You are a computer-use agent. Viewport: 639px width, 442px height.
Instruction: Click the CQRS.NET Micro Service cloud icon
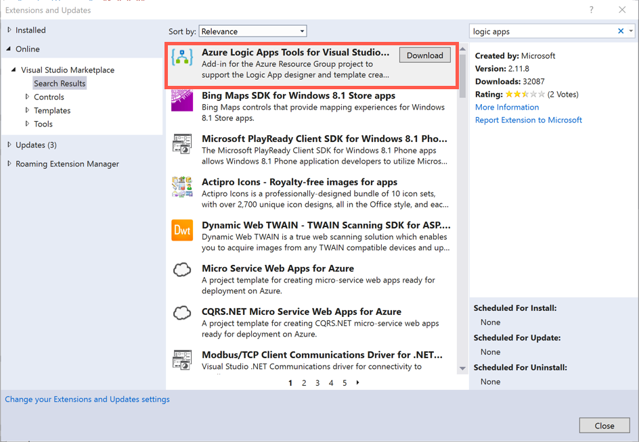pos(182,313)
